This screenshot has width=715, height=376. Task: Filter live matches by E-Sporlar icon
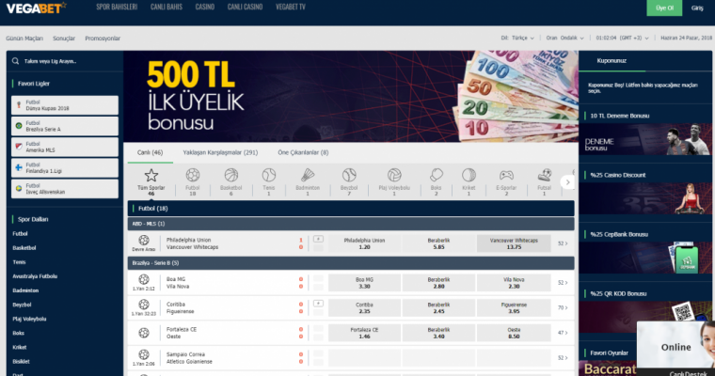tap(506, 175)
